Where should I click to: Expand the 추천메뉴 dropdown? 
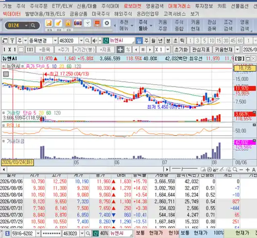click(x=132, y=26)
